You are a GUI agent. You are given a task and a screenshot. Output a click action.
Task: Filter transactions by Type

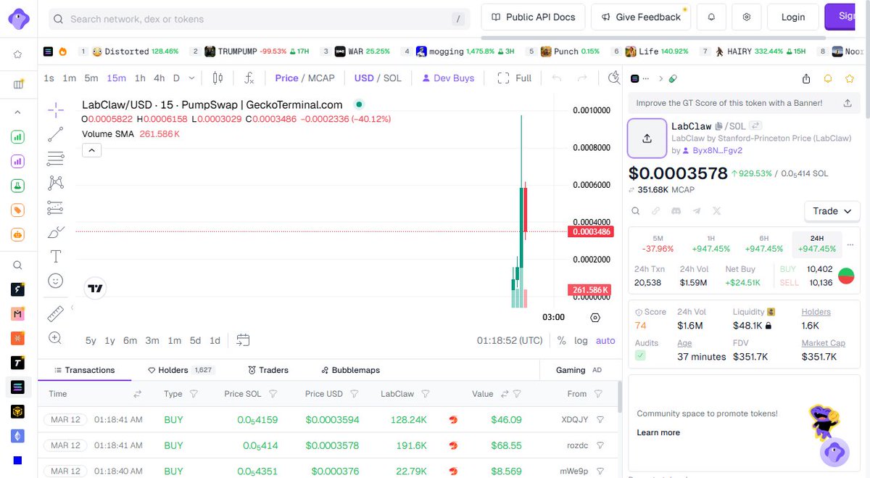point(194,394)
